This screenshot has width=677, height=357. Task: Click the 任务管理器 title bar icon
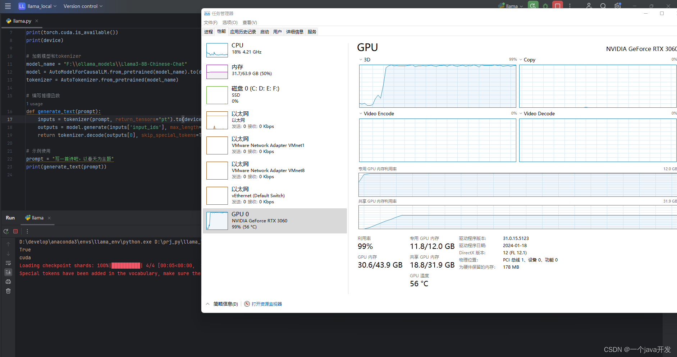(207, 13)
